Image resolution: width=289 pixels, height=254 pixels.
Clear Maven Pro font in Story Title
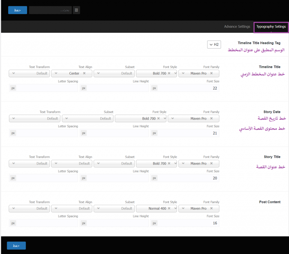pyautogui.click(x=211, y=163)
